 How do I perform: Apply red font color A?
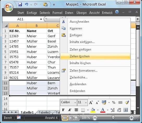(x=103, y=110)
